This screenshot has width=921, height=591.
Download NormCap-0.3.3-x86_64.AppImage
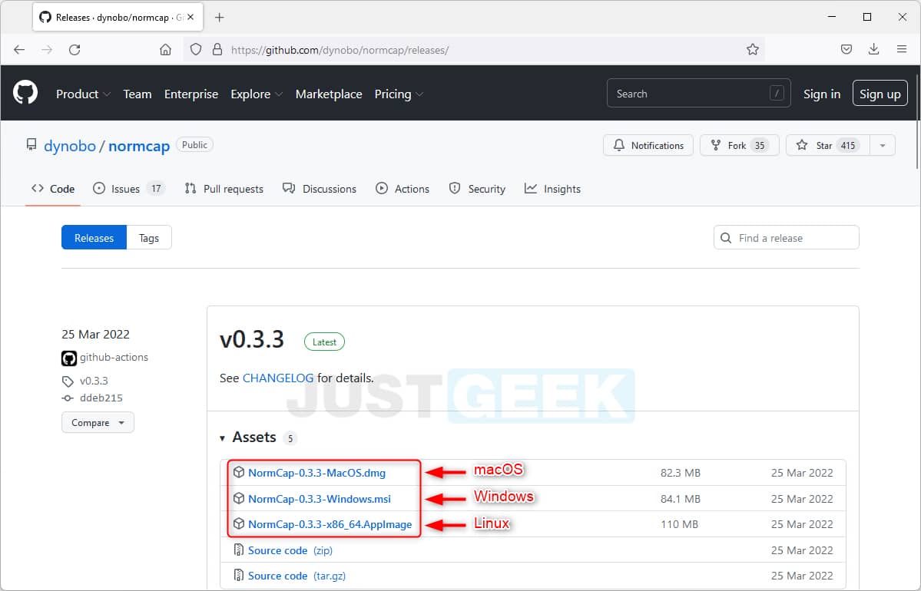coord(330,524)
